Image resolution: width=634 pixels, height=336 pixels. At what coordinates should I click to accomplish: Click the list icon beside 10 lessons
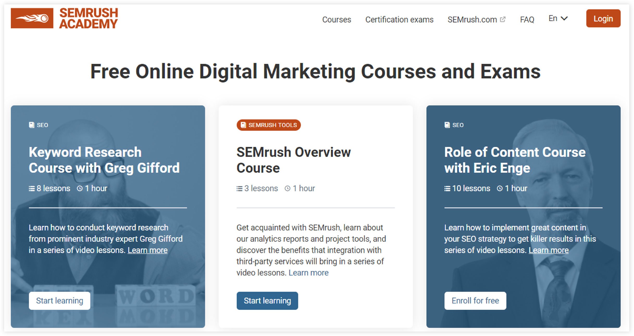tap(447, 188)
